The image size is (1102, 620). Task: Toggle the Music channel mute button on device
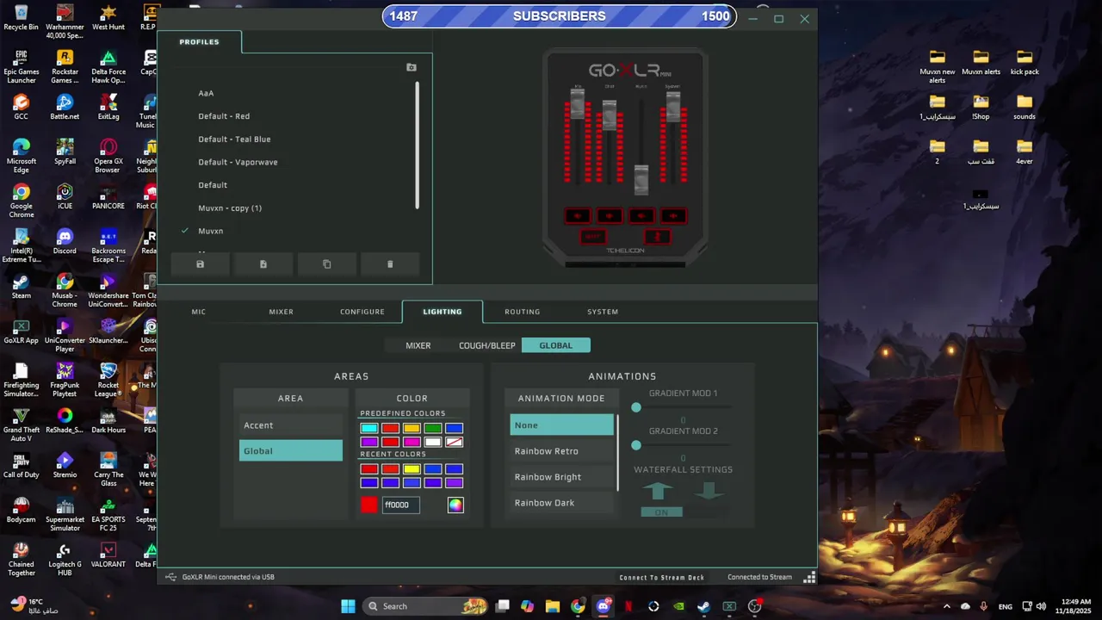click(x=641, y=215)
